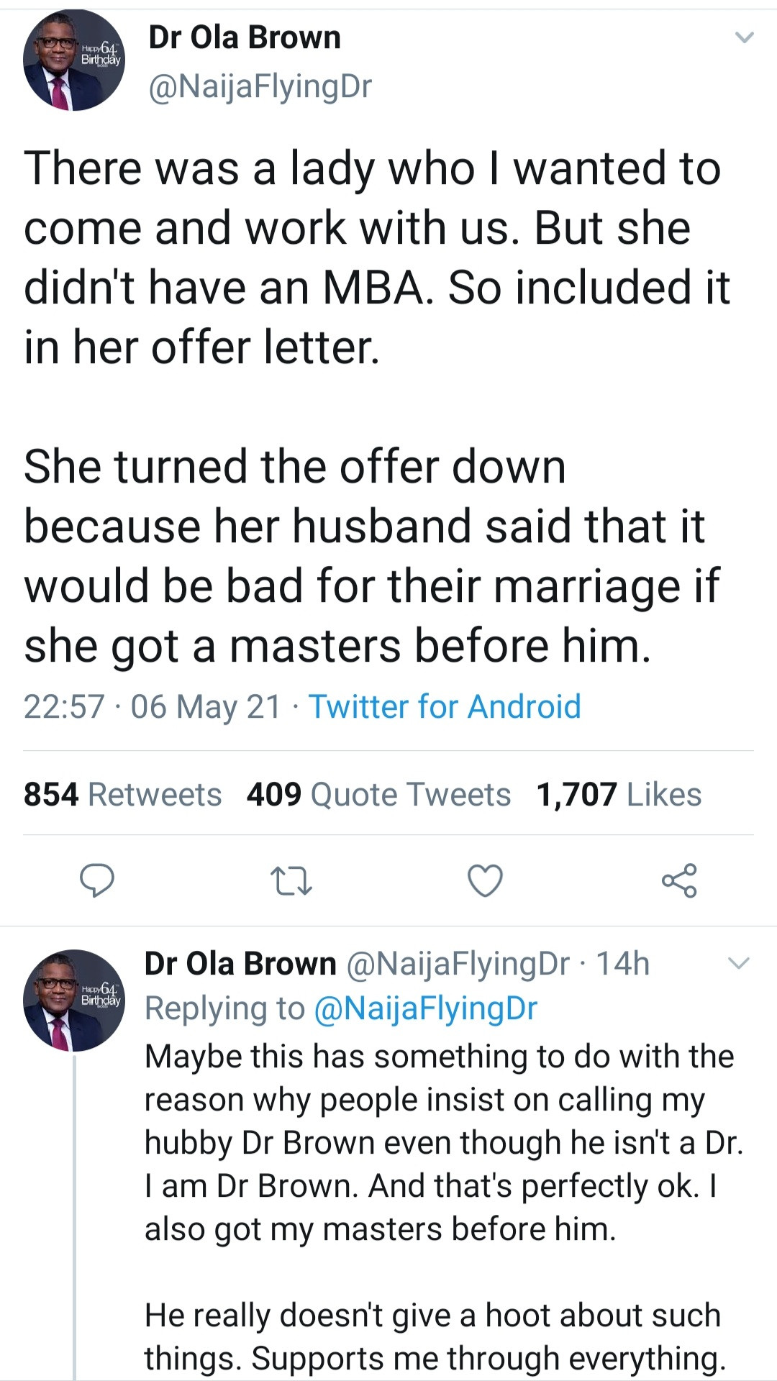Tap the reply speech bubble icon
Viewport: 777px width, 1381px height.
click(96, 880)
